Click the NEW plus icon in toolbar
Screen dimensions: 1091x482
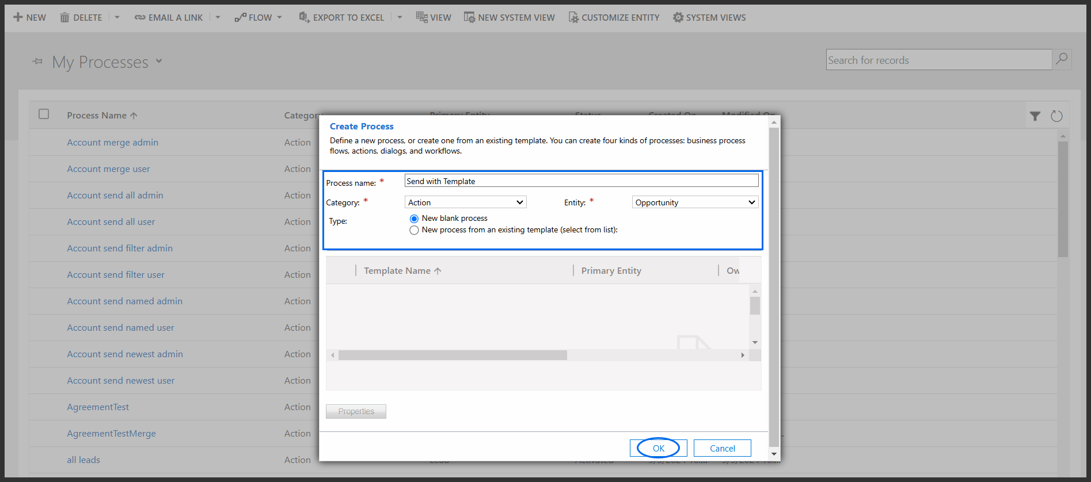(x=18, y=17)
